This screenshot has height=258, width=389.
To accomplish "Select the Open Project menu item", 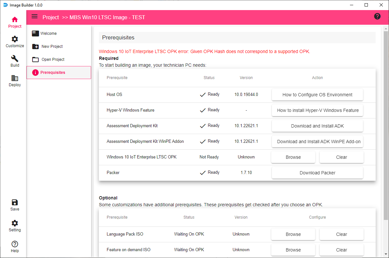I will pos(59,60).
